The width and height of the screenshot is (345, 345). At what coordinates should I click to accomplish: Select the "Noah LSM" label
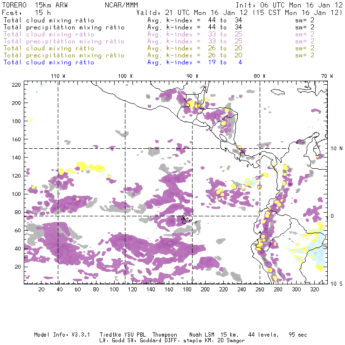pos(202,335)
